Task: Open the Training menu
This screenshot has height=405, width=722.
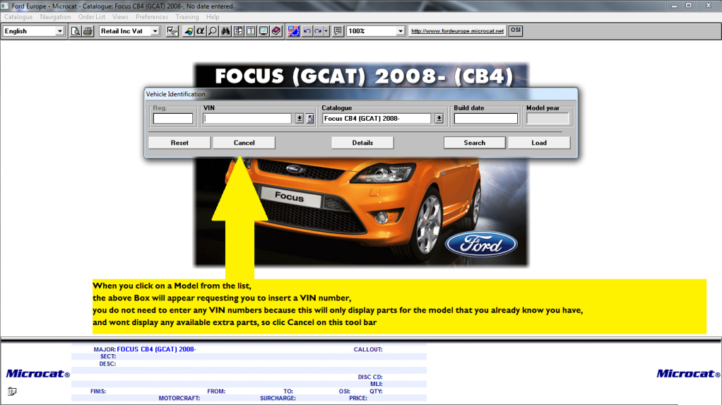Action: (x=187, y=16)
